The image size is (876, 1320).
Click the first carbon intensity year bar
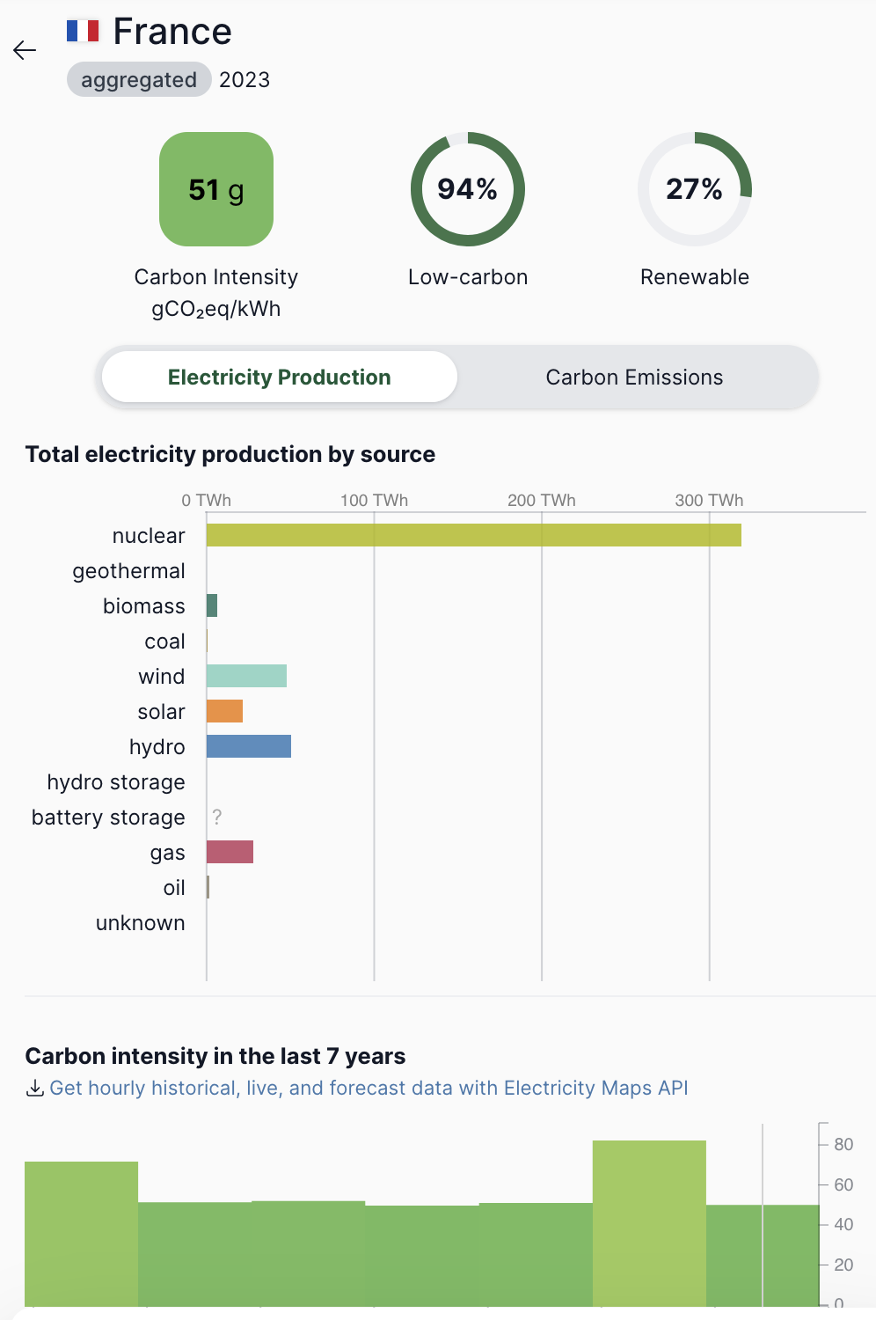point(81,1232)
